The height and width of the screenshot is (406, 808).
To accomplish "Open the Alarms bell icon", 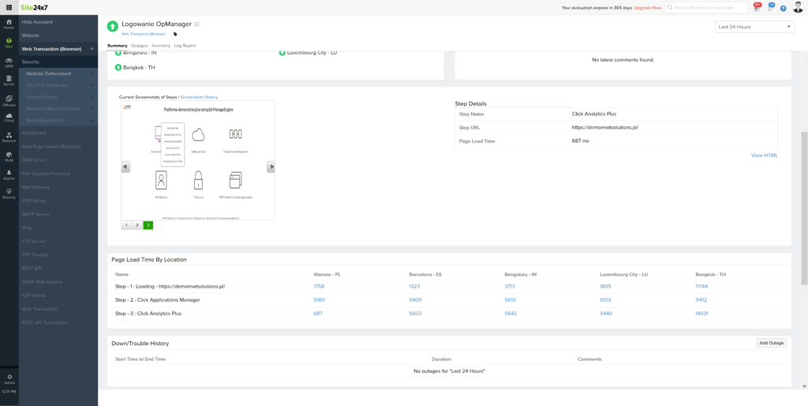I will pos(9,174).
